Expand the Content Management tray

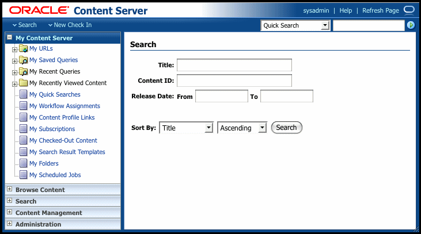pos(9,212)
